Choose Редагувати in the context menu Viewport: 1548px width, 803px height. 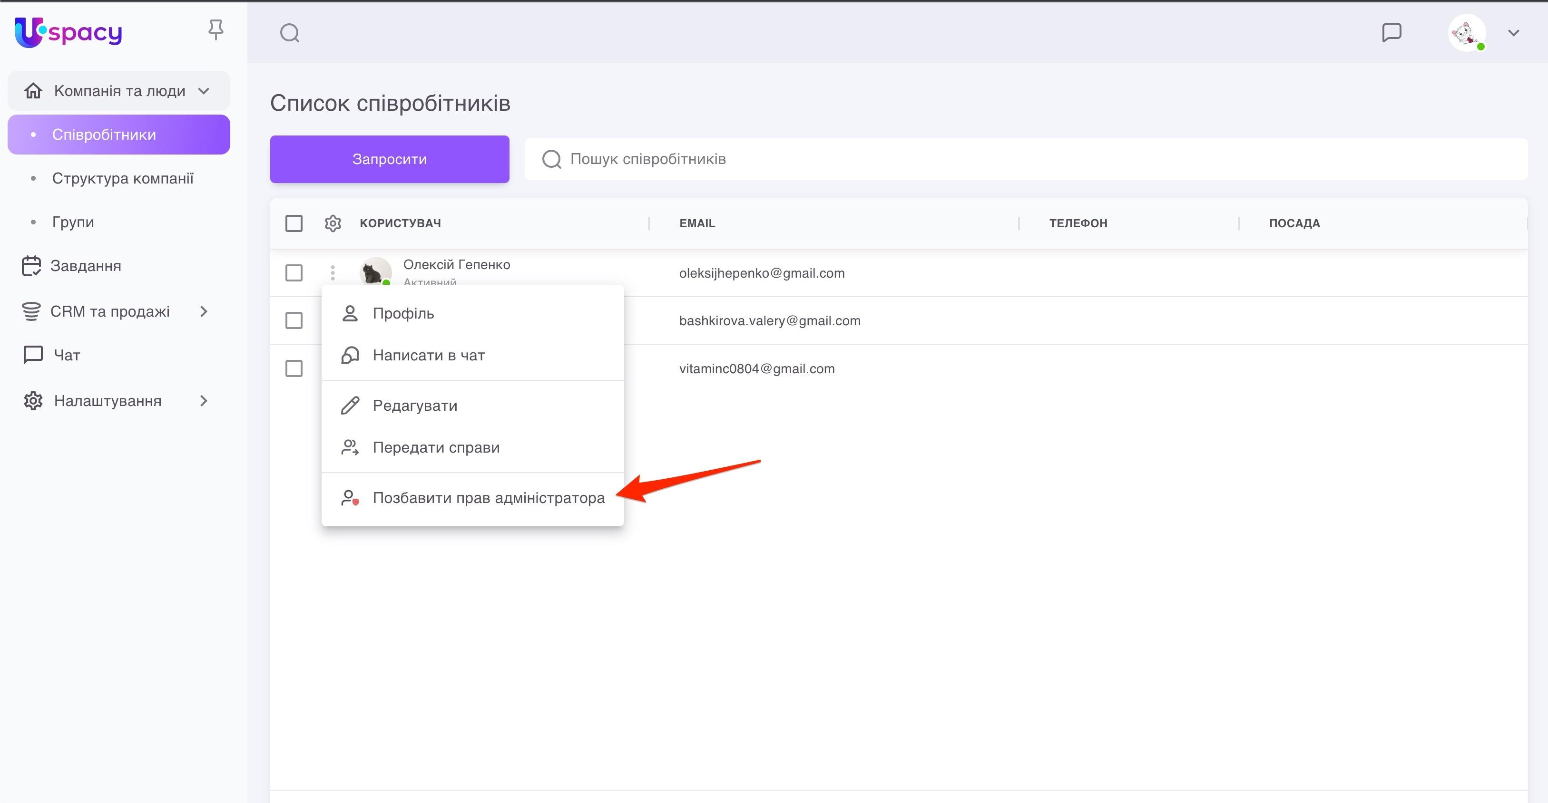pyautogui.click(x=415, y=406)
